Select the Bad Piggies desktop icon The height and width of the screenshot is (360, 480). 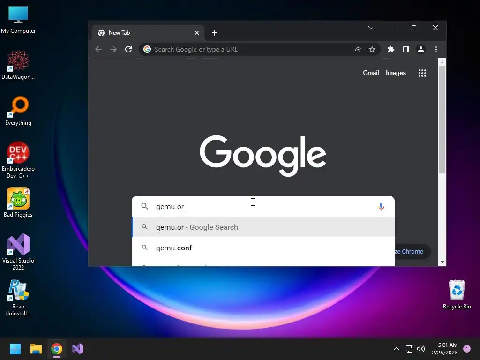pyautogui.click(x=18, y=202)
